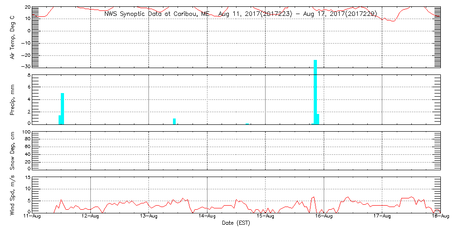Select the 14-Aug date label

(x=207, y=216)
